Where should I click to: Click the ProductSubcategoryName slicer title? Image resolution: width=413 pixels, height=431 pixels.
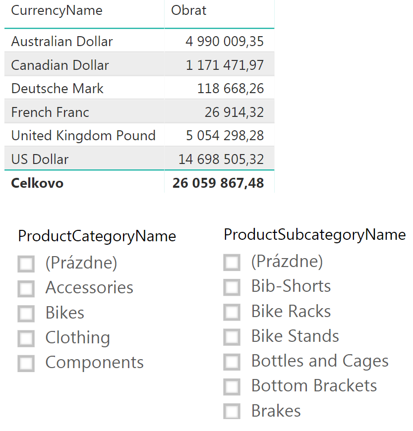coord(314,235)
